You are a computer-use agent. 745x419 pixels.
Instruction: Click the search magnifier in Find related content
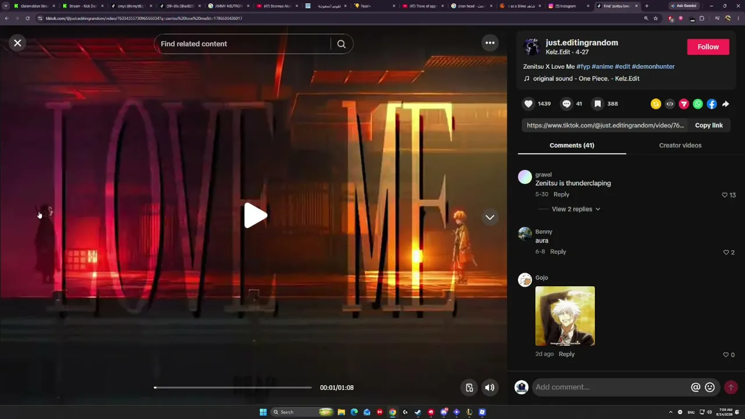click(x=342, y=44)
